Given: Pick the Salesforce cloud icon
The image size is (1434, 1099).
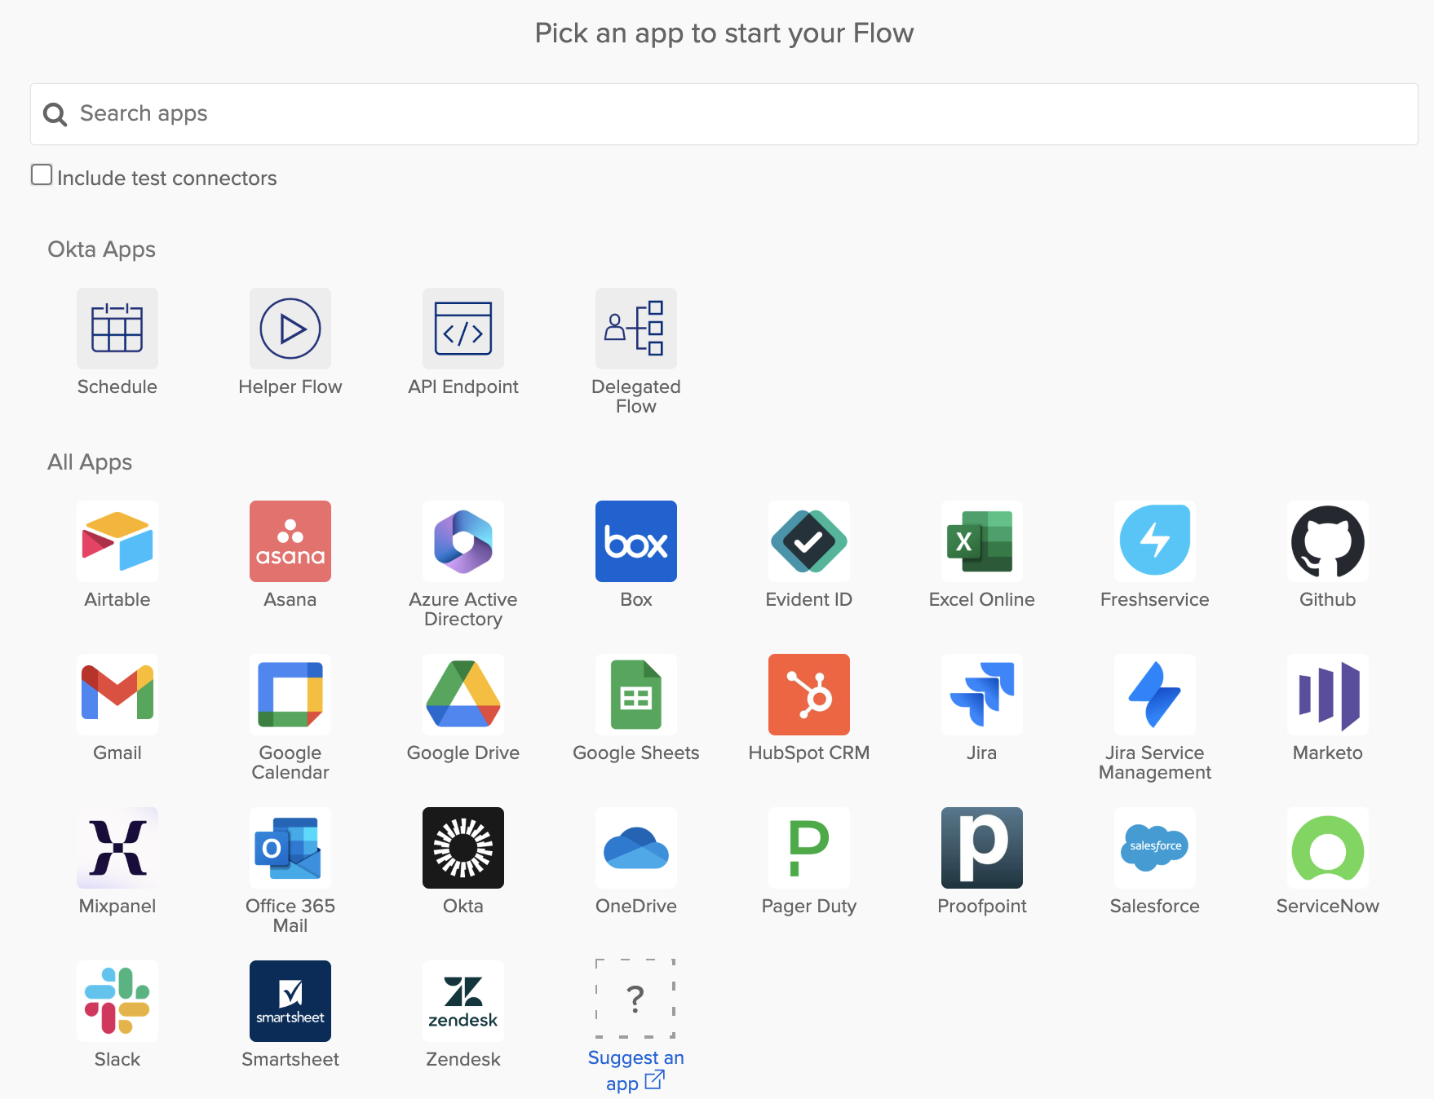Looking at the screenshot, I should tap(1154, 848).
